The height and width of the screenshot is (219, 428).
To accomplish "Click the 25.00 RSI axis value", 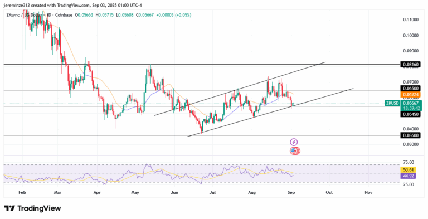I will tap(408, 184).
